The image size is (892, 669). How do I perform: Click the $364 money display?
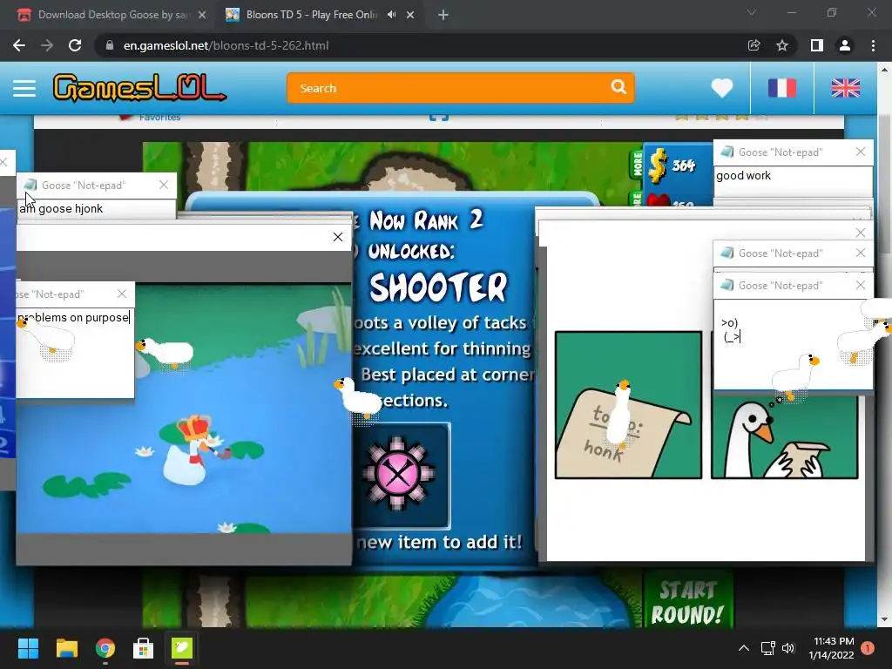coord(673,166)
